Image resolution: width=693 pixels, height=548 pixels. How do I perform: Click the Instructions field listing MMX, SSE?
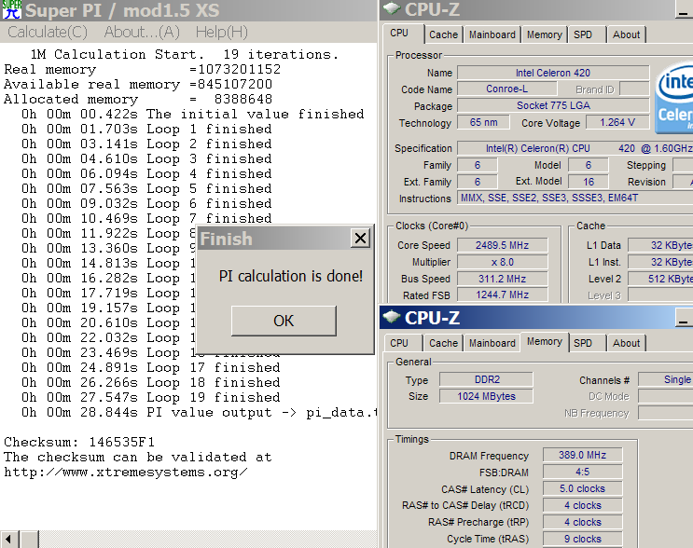575,198
